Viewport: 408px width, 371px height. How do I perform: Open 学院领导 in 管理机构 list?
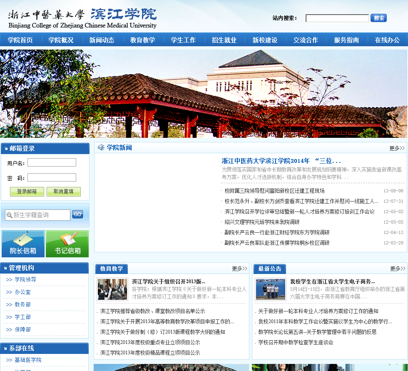point(25,280)
